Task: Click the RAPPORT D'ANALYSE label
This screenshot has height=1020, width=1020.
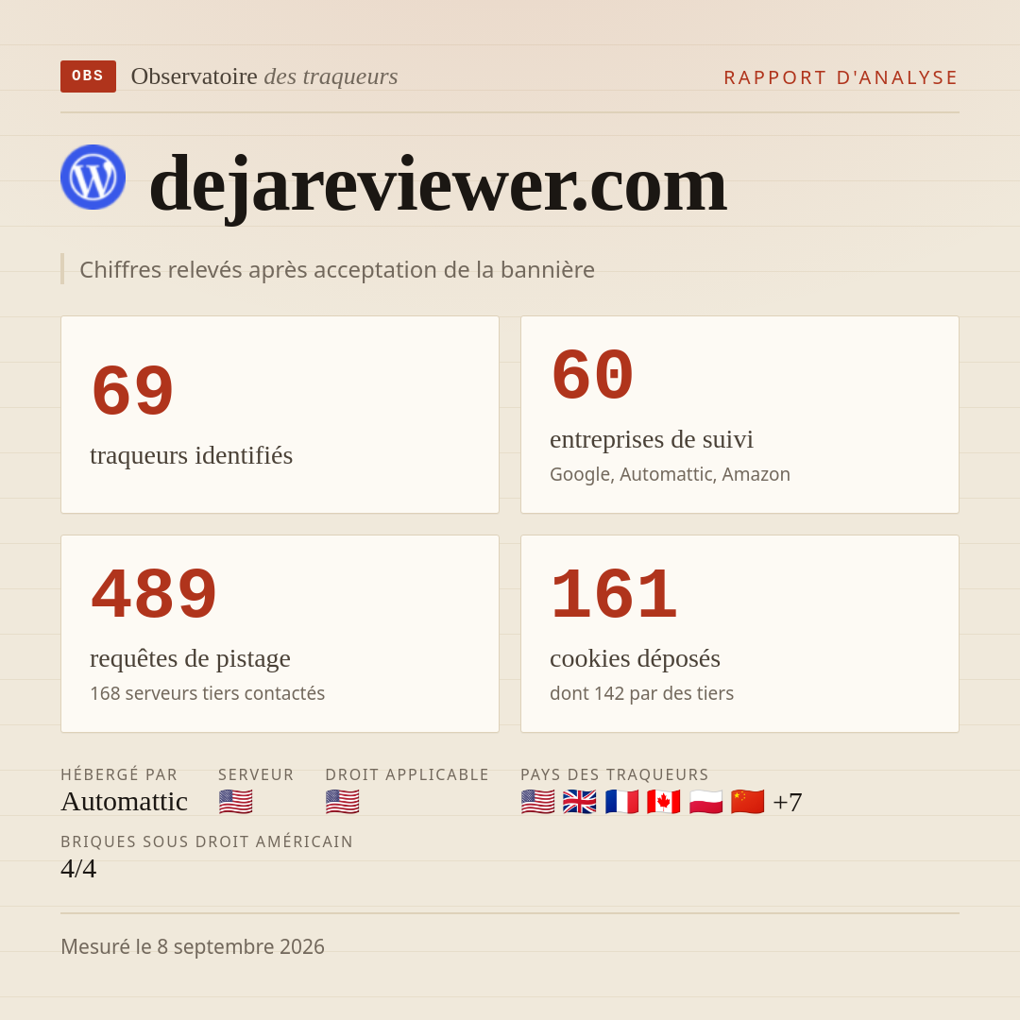Action: 841,77
